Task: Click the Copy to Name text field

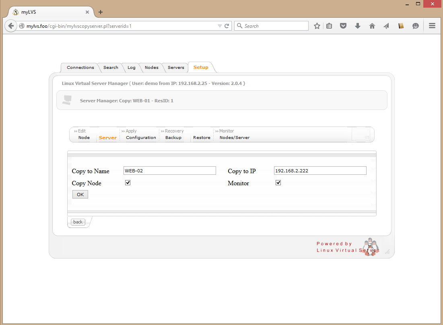Action: tap(169, 171)
